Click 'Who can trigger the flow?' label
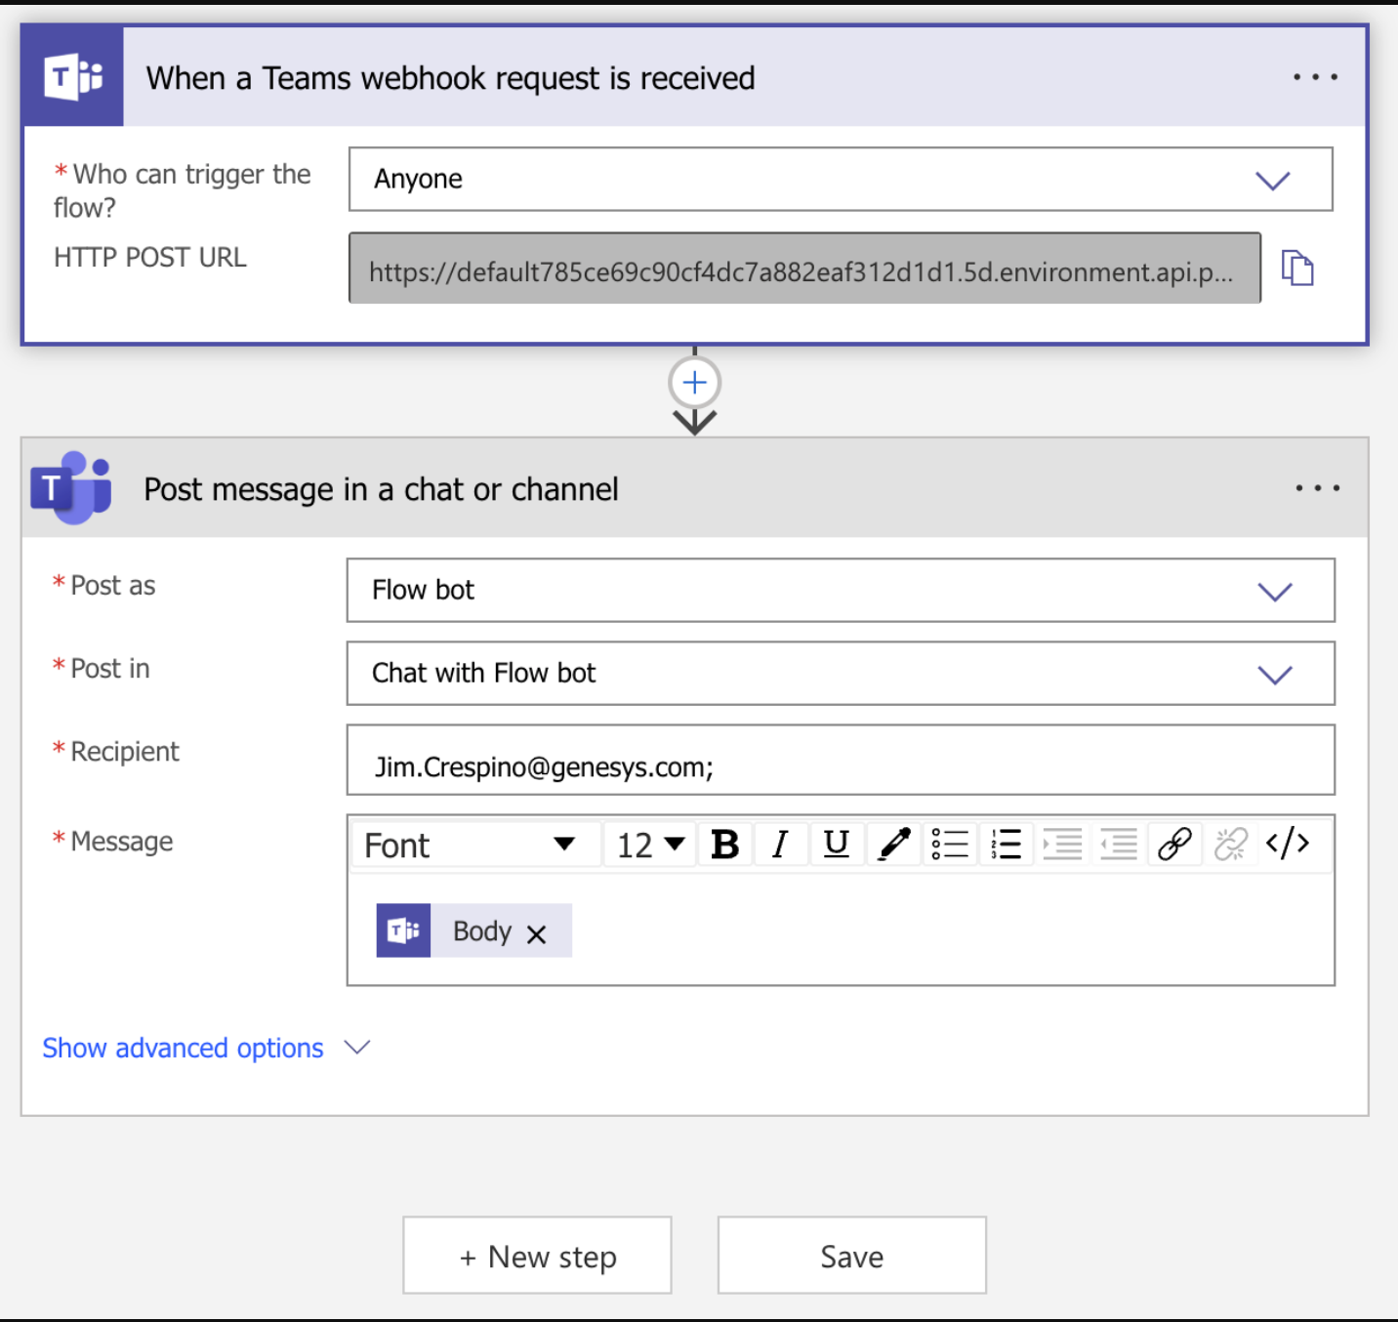1398x1322 pixels. tap(183, 190)
